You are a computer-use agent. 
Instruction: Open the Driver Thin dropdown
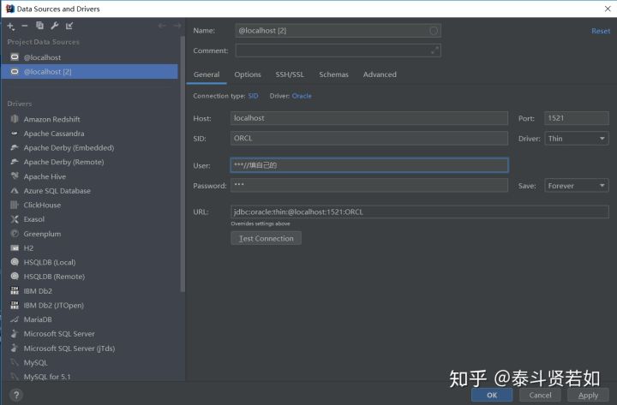(577, 139)
